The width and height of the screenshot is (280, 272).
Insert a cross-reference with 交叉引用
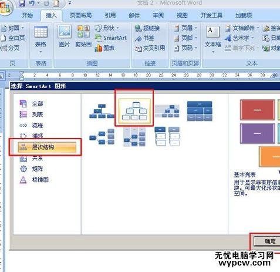[150, 48]
